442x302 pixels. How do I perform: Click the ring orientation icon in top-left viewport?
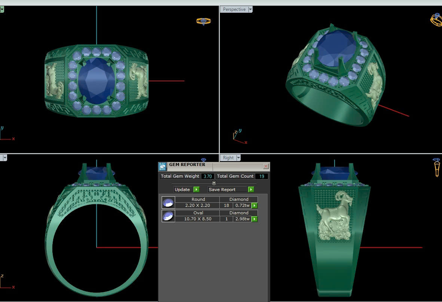[x=203, y=21]
